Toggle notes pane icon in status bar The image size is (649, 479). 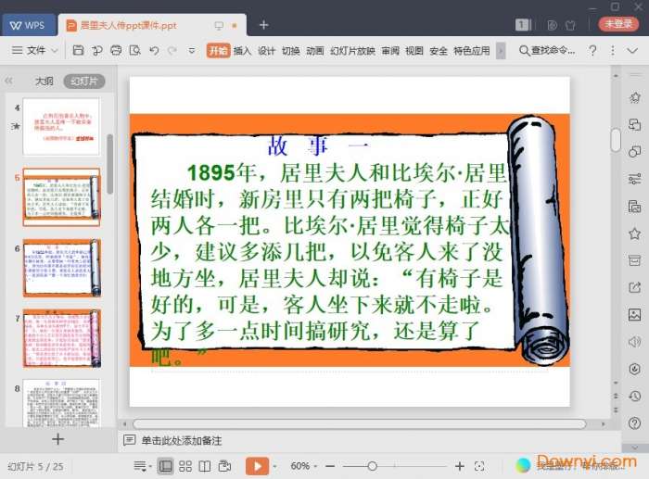pos(140,466)
